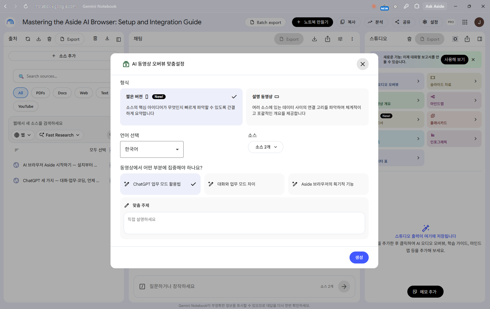Viewport: 490px width, 309px height.
Task: Click the studio panel trash icon
Action: (x=409, y=39)
